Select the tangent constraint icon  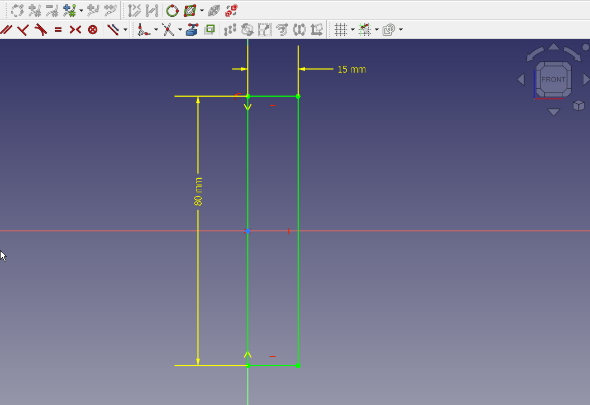40,30
